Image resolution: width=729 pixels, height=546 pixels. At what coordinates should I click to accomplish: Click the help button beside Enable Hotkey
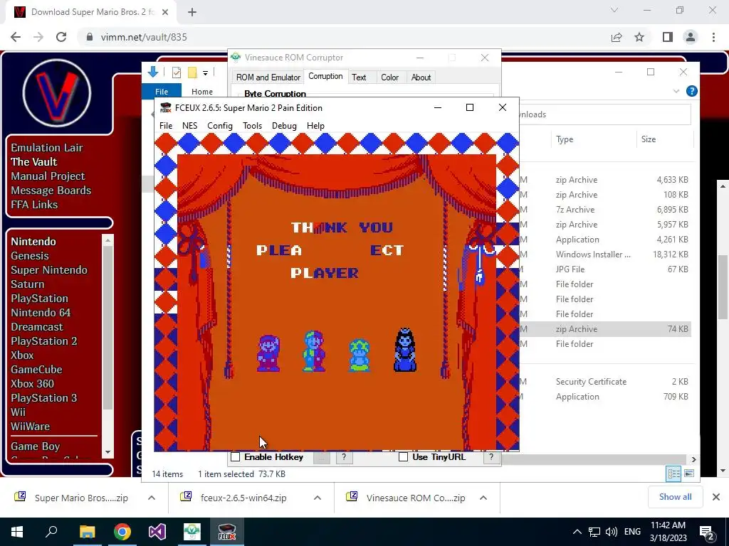(x=344, y=457)
